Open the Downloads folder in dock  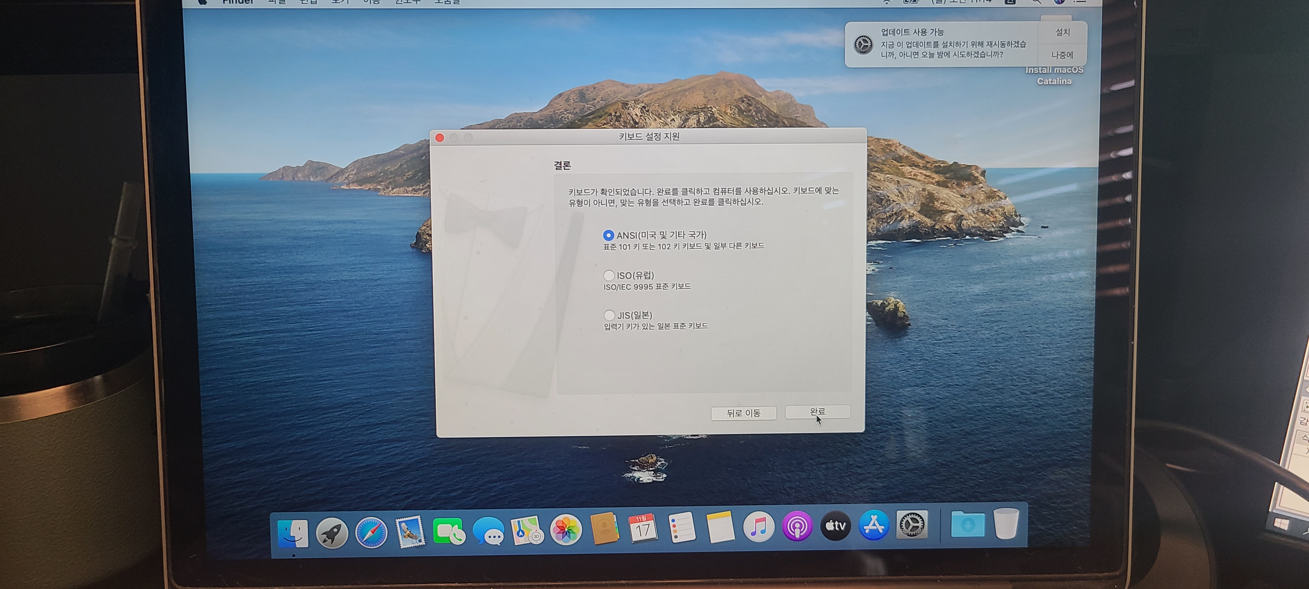point(967,524)
